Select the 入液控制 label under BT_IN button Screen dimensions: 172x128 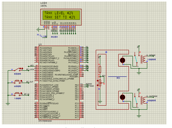tap(18, 98)
